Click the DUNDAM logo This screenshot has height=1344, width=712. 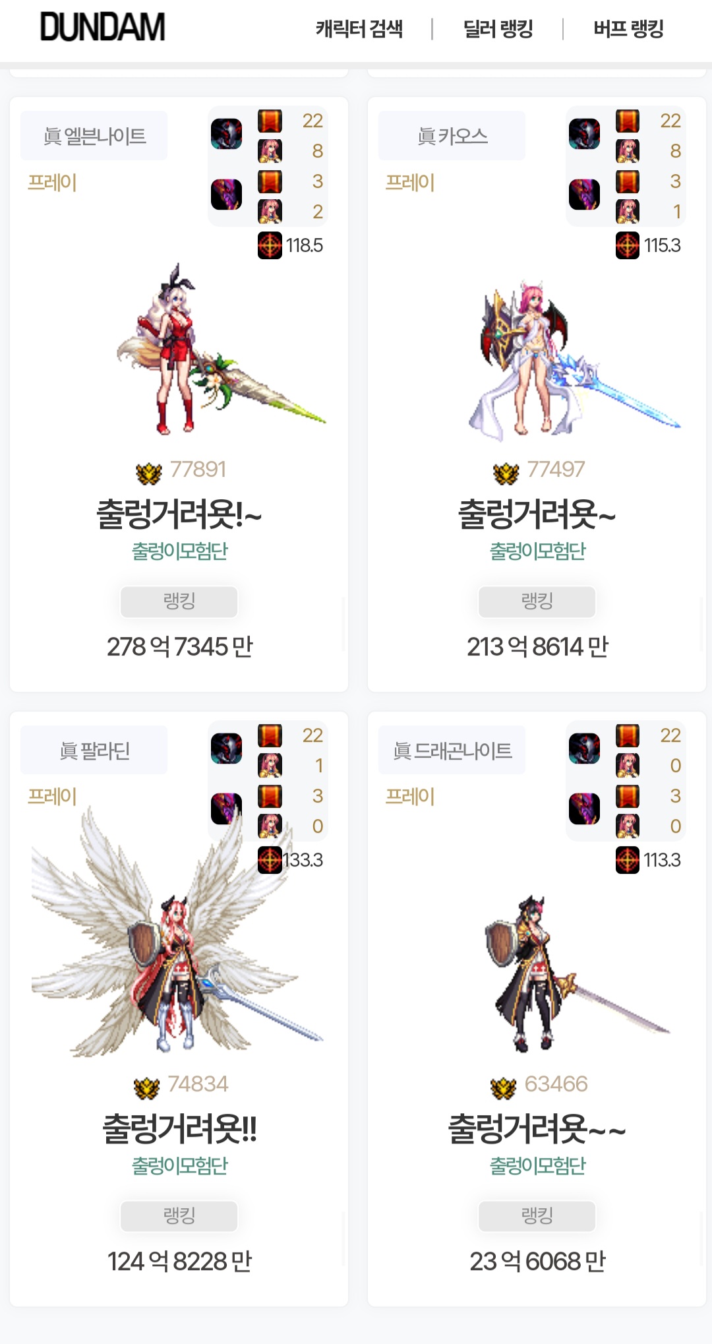point(103,28)
